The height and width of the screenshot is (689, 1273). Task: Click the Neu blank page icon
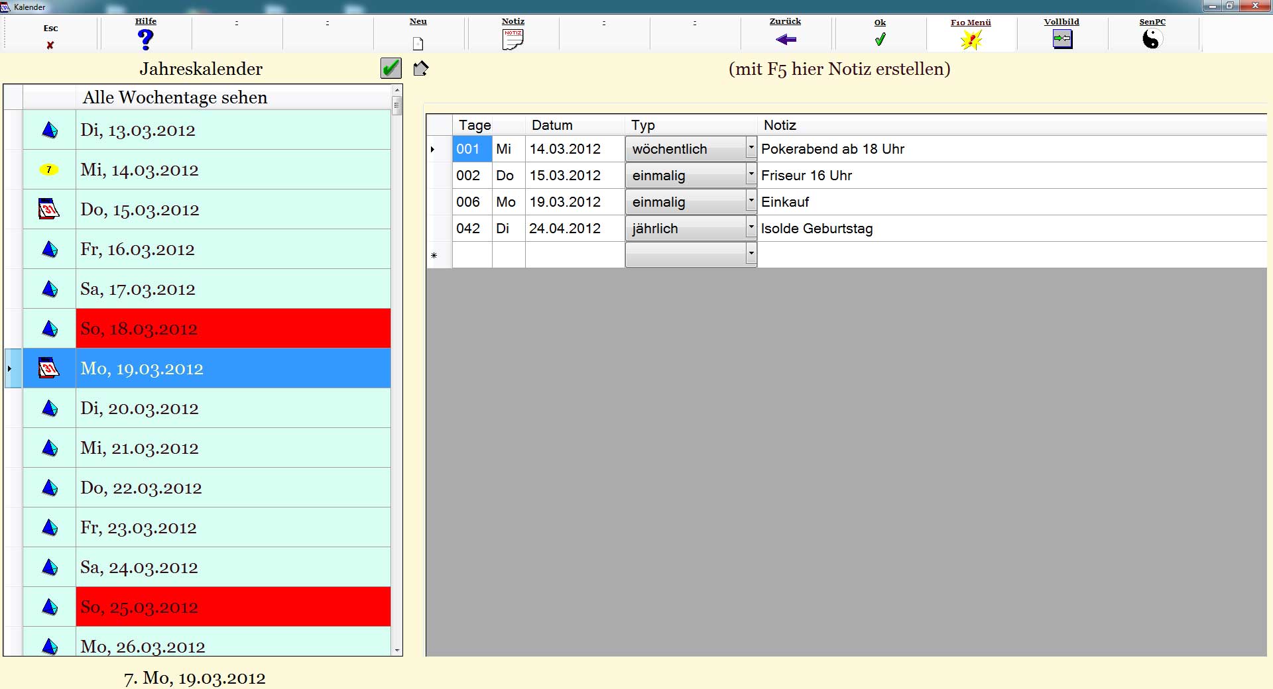click(418, 44)
